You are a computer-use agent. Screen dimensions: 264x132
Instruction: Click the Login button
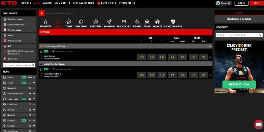click(x=242, y=3)
